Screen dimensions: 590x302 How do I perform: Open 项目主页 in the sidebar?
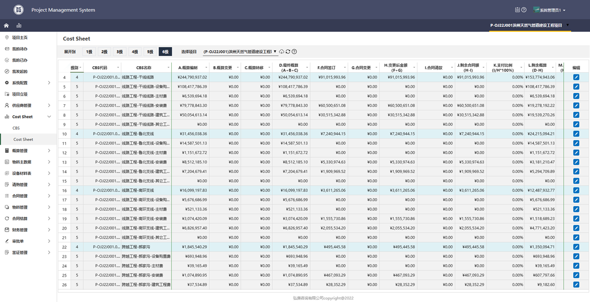(x=28, y=37)
